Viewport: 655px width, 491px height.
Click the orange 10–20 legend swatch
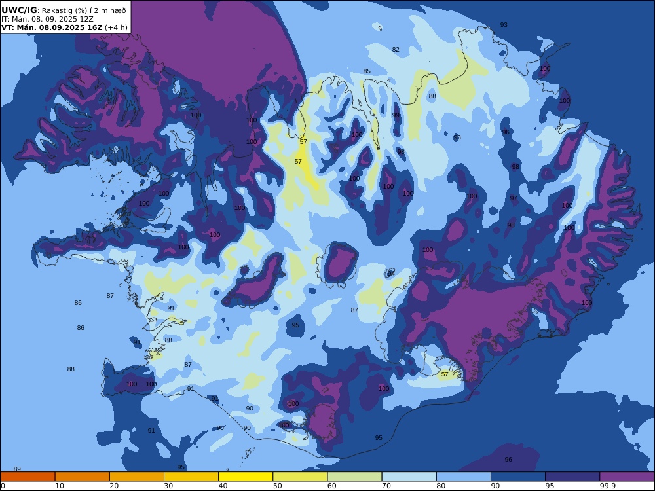(x=83, y=477)
